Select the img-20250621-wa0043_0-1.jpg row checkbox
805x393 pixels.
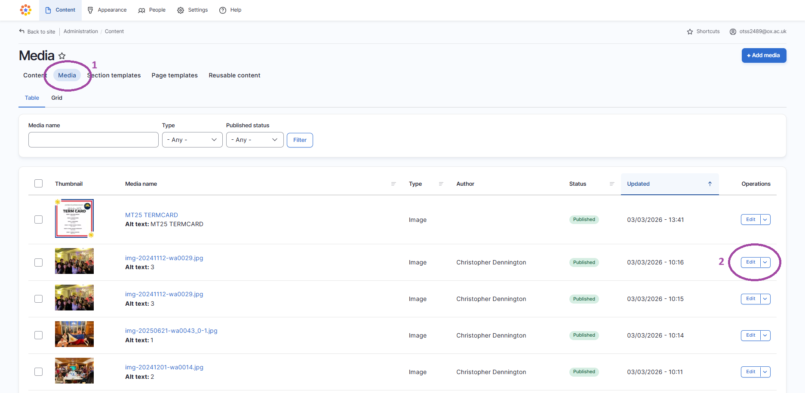tap(39, 335)
